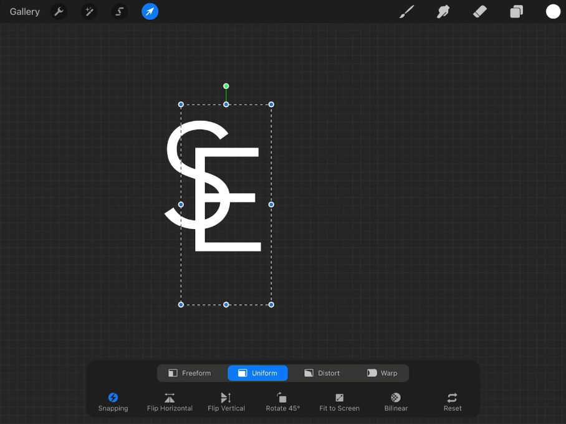This screenshot has height=424, width=566.
Task: Open the Actions wrench menu
Action: click(x=59, y=12)
